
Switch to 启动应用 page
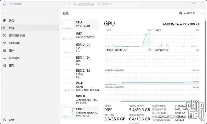pyautogui.click(x=14, y=43)
